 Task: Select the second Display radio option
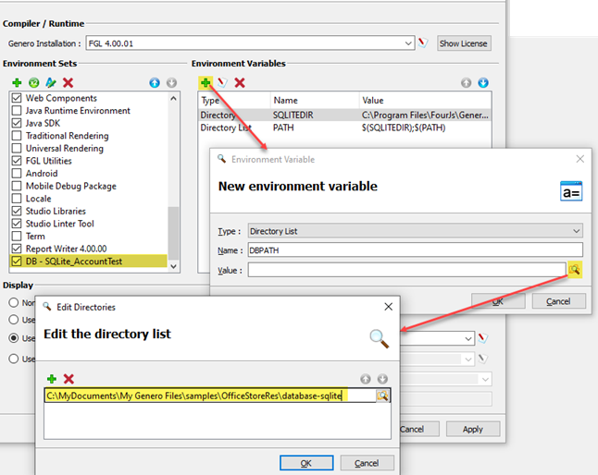click(x=14, y=320)
